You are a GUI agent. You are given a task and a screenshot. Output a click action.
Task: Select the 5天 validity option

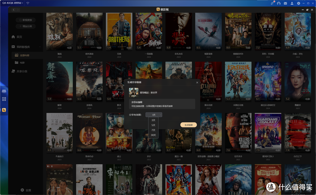[153, 125]
